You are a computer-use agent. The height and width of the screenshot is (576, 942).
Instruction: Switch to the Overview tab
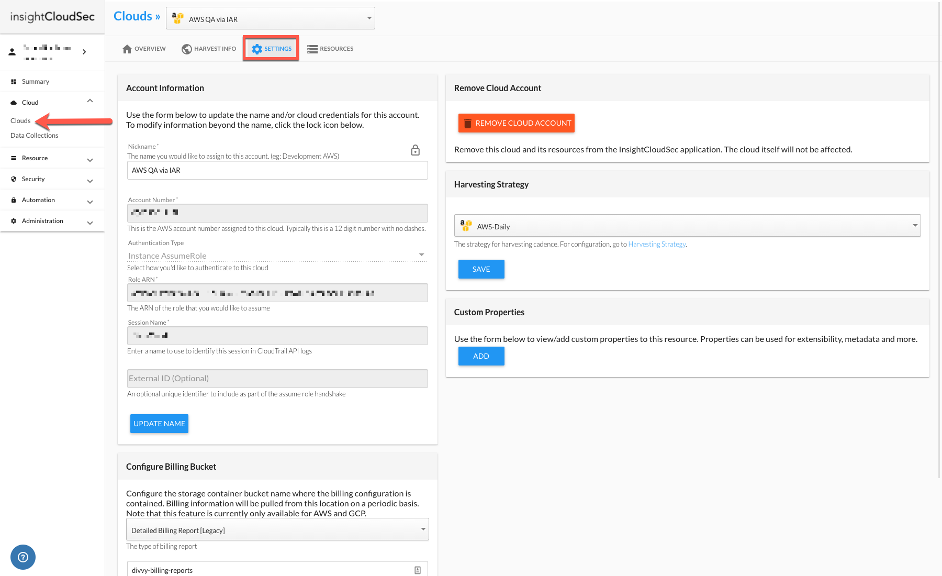tap(144, 49)
